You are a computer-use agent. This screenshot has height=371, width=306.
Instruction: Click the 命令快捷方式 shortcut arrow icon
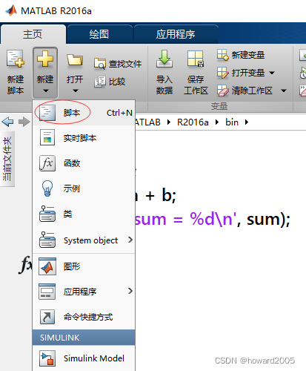point(47,317)
